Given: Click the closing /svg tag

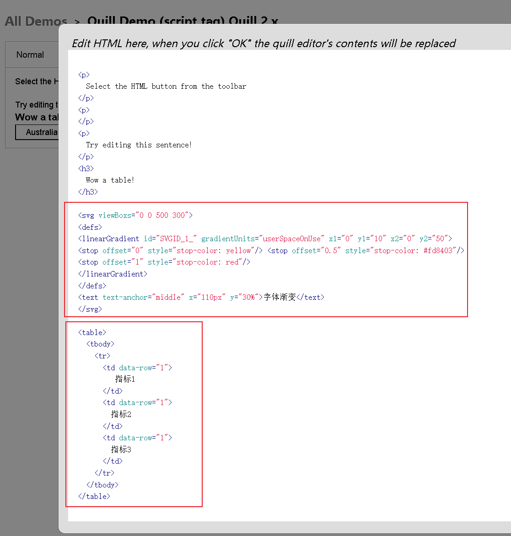Looking at the screenshot, I should [90, 309].
